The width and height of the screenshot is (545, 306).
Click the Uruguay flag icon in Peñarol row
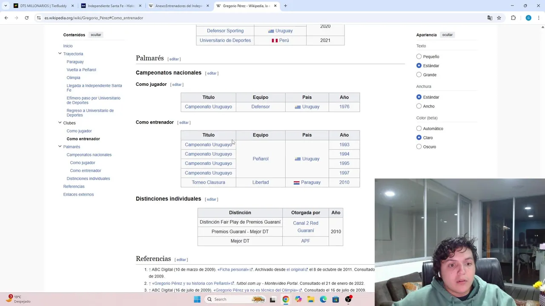(298, 159)
